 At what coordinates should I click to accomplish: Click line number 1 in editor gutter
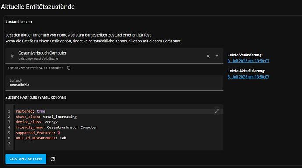pyautogui.click(x=9, y=111)
